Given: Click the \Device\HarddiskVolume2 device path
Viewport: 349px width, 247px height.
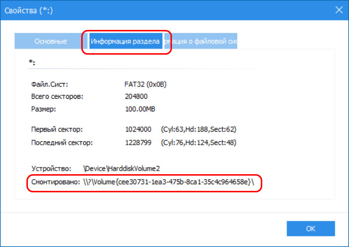Looking at the screenshot, I should 122,169.
